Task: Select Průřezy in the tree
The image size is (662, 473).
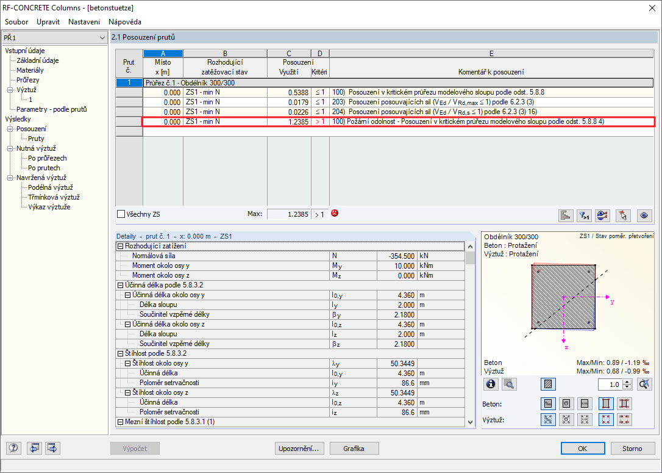Action: (x=28, y=80)
